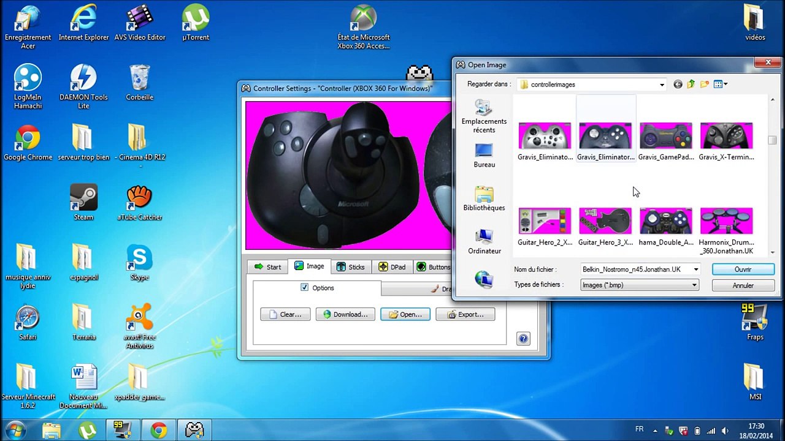Click the Open... button in Controller Settings
The height and width of the screenshot is (441, 785).
coord(405,314)
